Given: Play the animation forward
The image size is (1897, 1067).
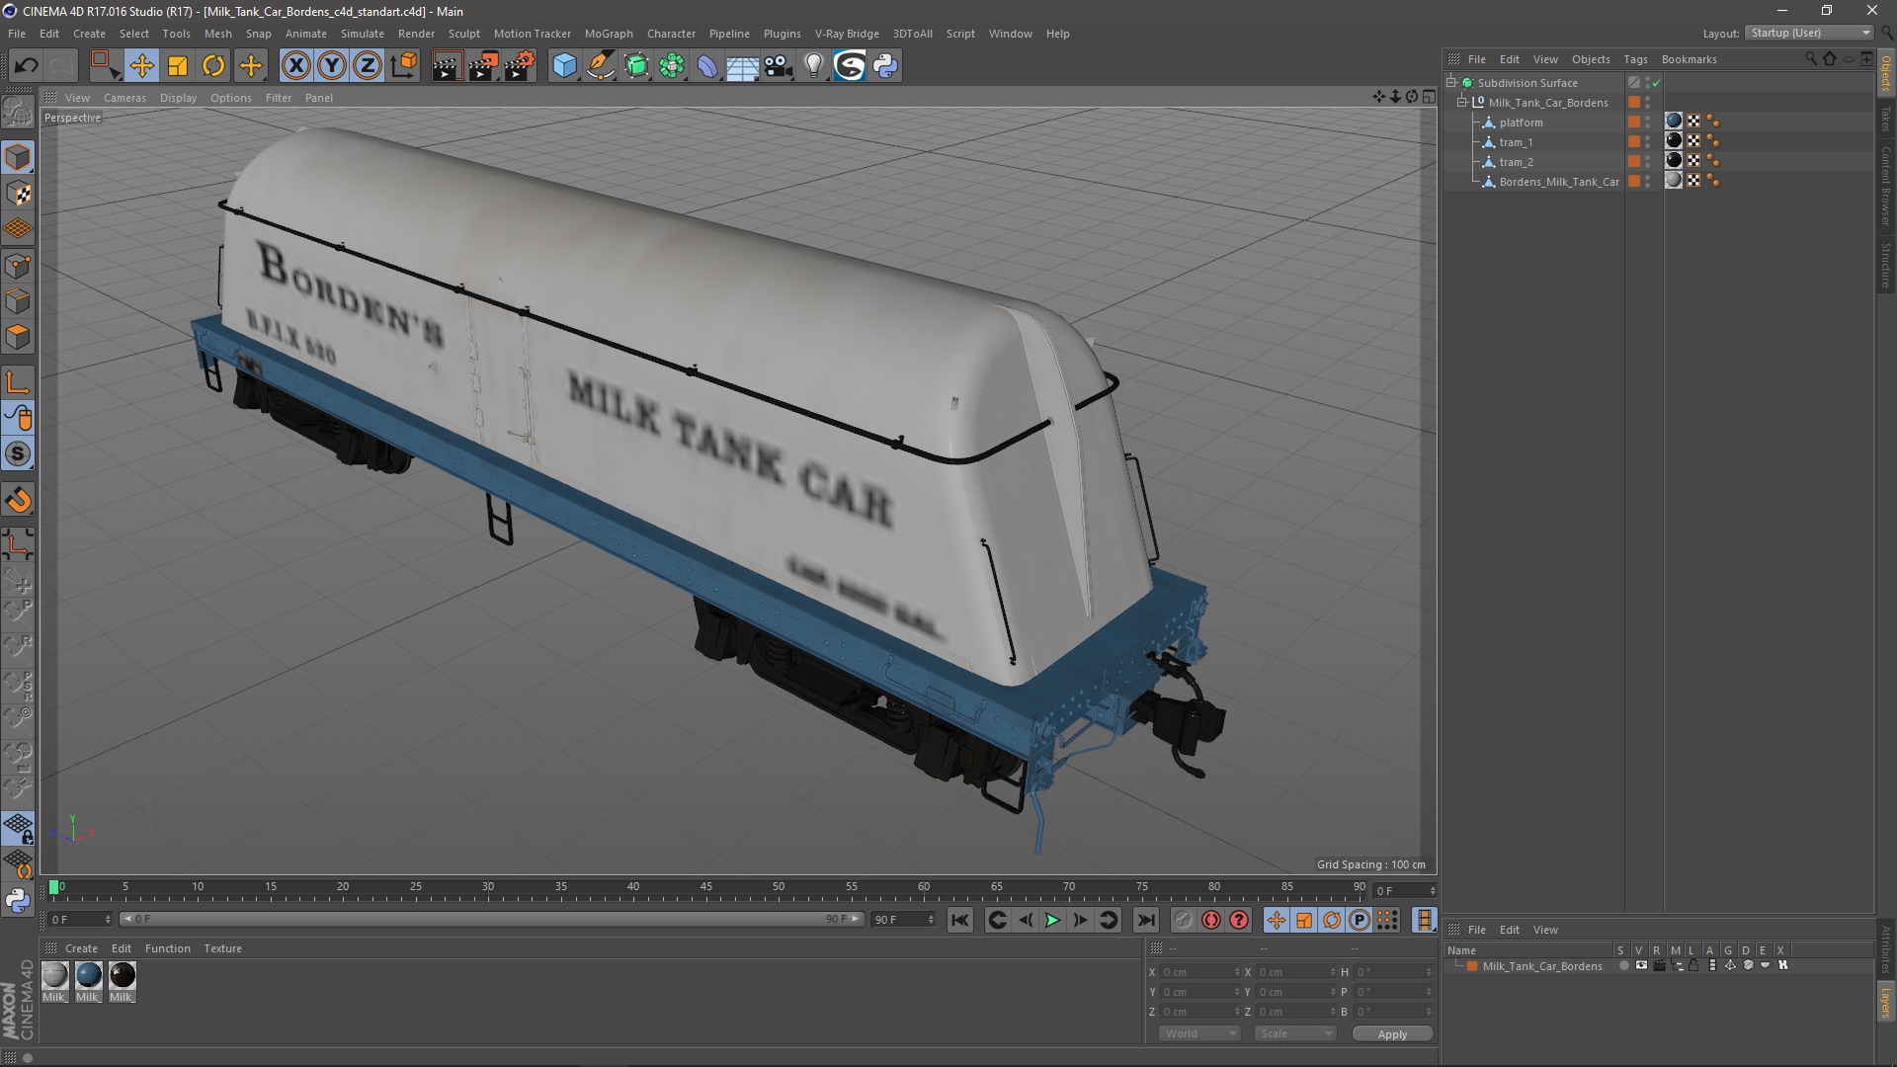Looking at the screenshot, I should point(1052,920).
